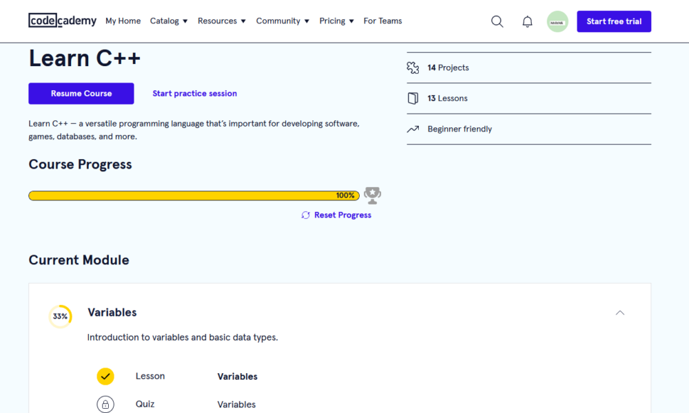Open the notifications bell
The image size is (689, 413).
coord(527,21)
